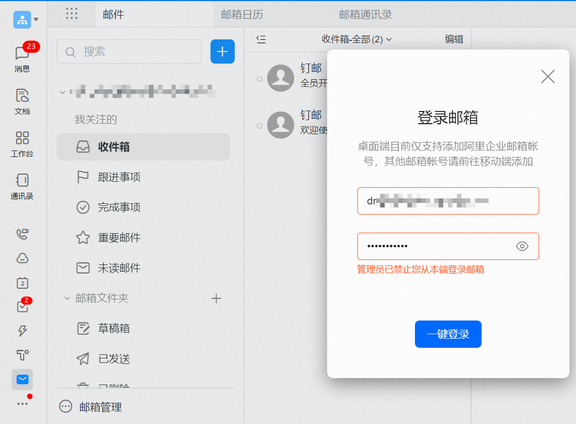
Task: Click the password input field
Action: 448,246
